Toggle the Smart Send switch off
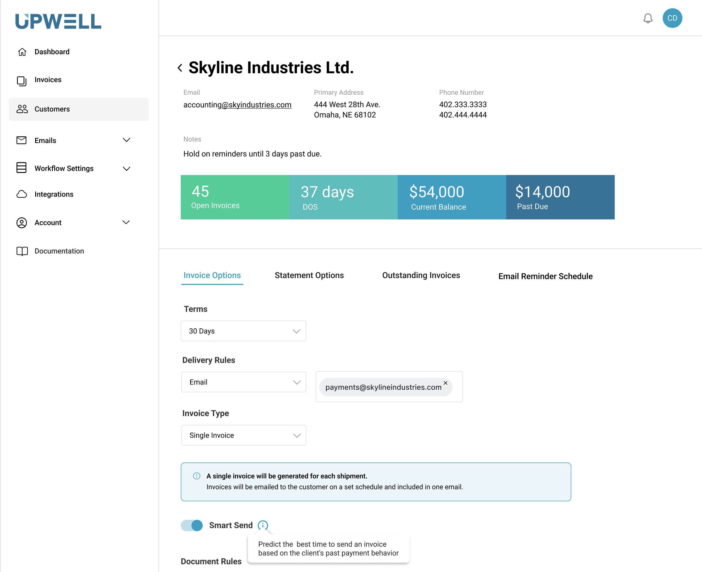The width and height of the screenshot is (702, 572). 192,525
